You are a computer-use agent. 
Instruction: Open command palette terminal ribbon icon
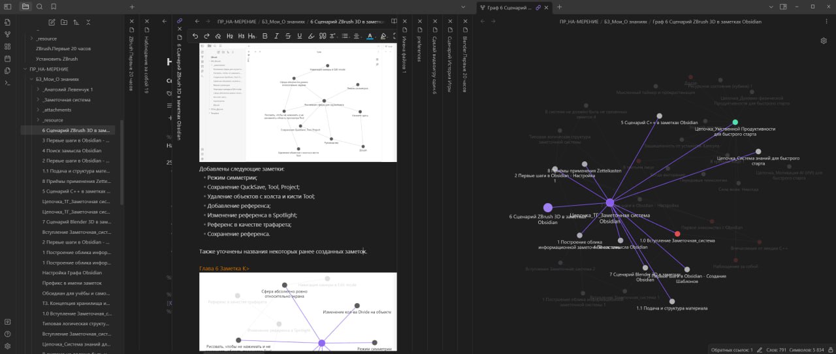tap(7, 82)
